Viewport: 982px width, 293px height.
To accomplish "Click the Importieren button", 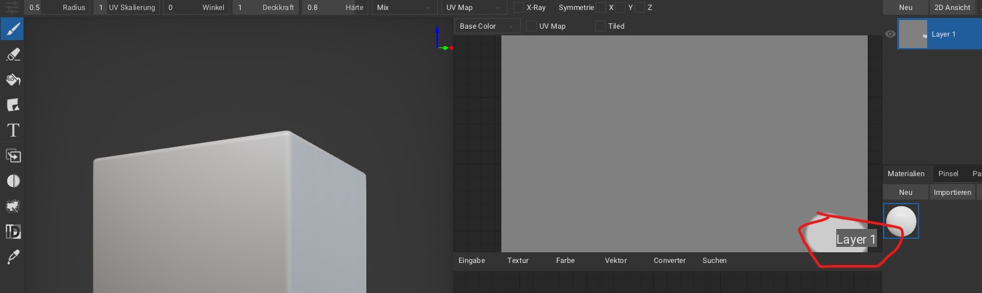I will (x=952, y=192).
